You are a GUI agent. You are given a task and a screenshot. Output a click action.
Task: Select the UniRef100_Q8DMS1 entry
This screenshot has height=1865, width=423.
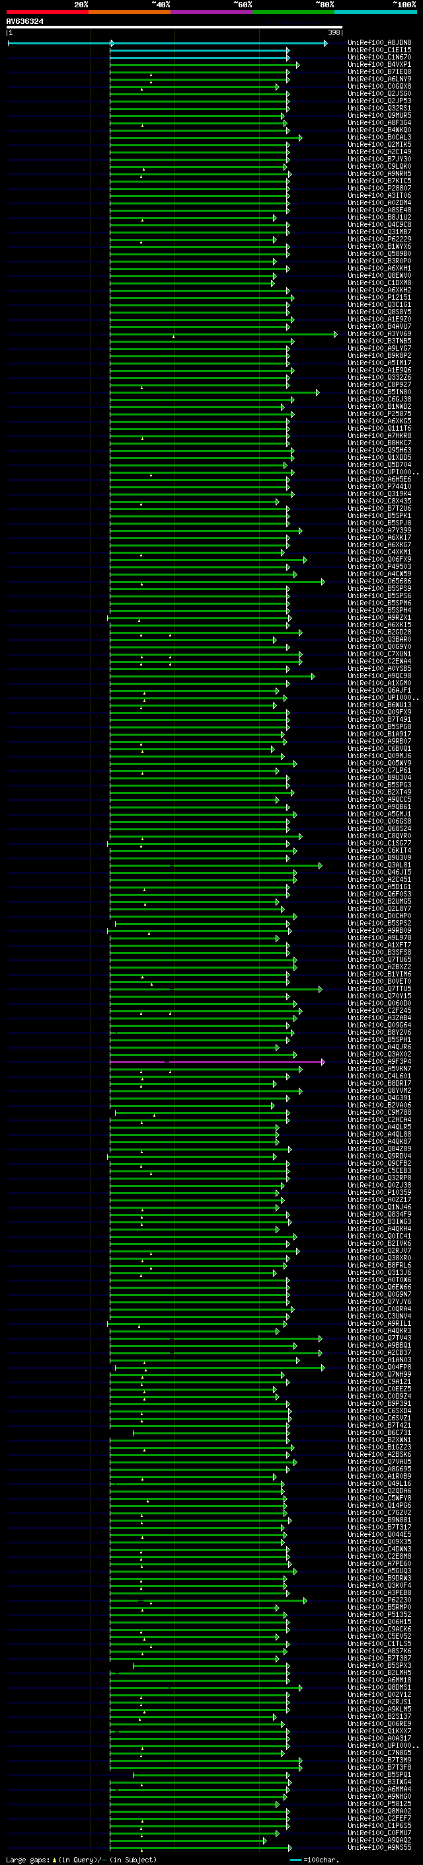pyautogui.click(x=379, y=1688)
